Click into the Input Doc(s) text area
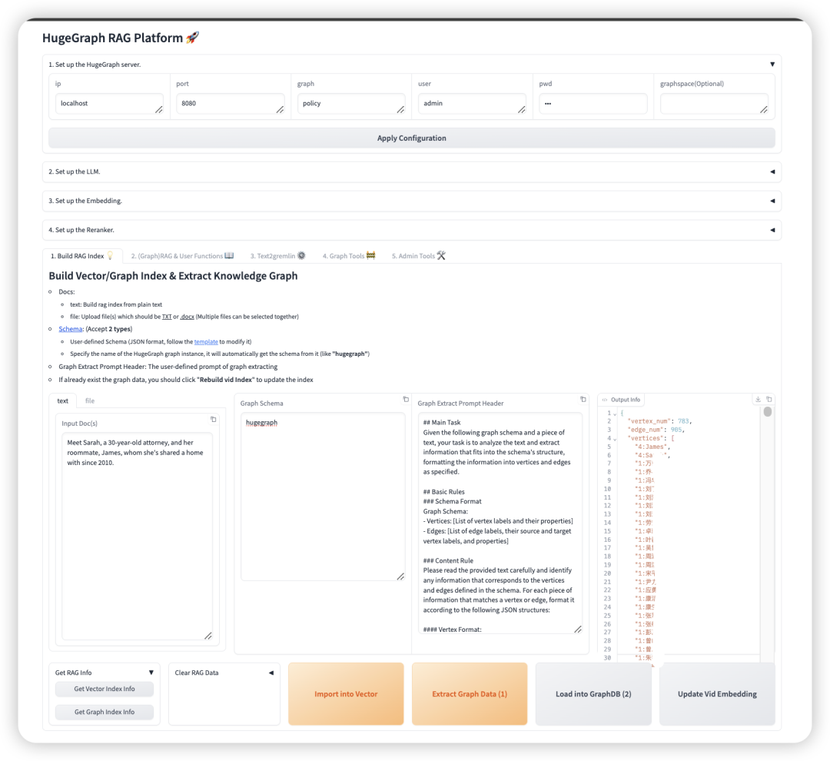Viewport: 830px width, 761px height. [138, 537]
